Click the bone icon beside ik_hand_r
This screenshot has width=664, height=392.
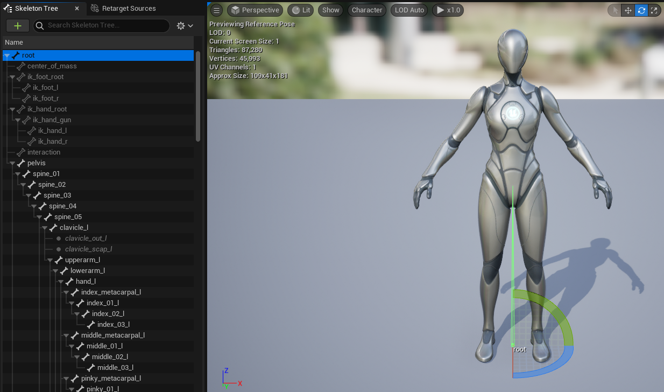tap(32, 141)
